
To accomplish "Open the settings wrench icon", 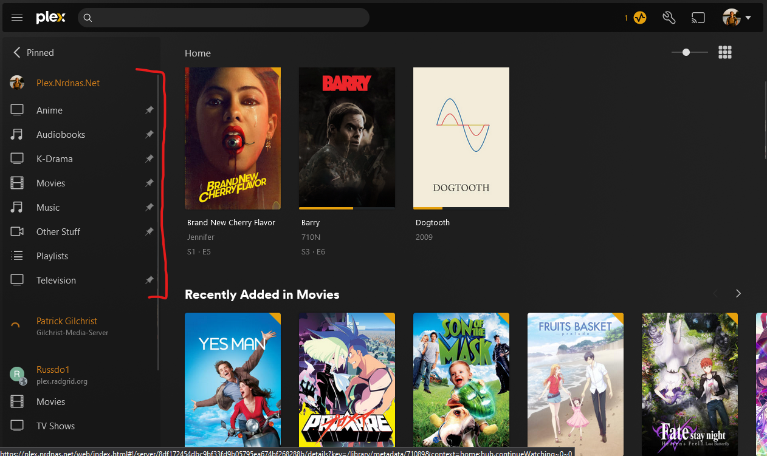I will tap(669, 18).
